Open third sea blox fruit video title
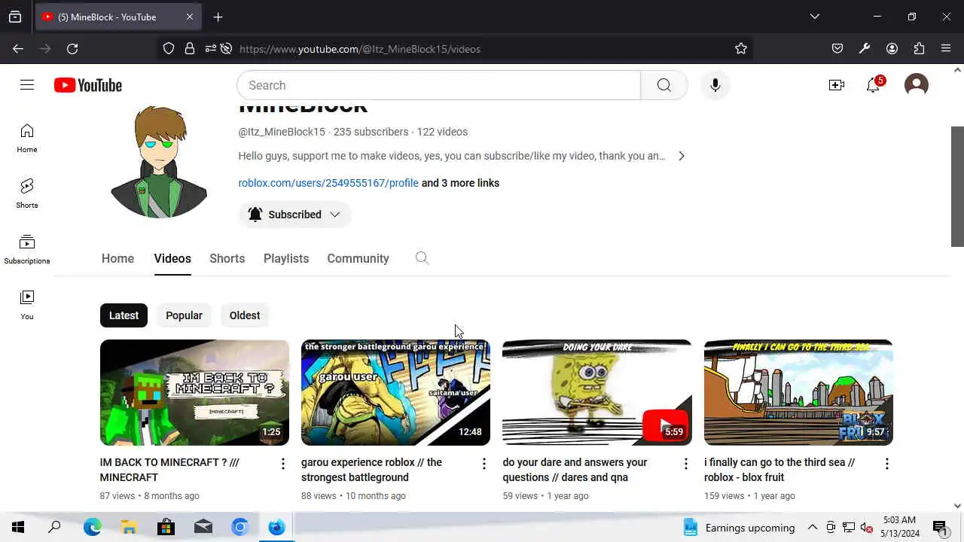The height and width of the screenshot is (542, 964). (779, 470)
